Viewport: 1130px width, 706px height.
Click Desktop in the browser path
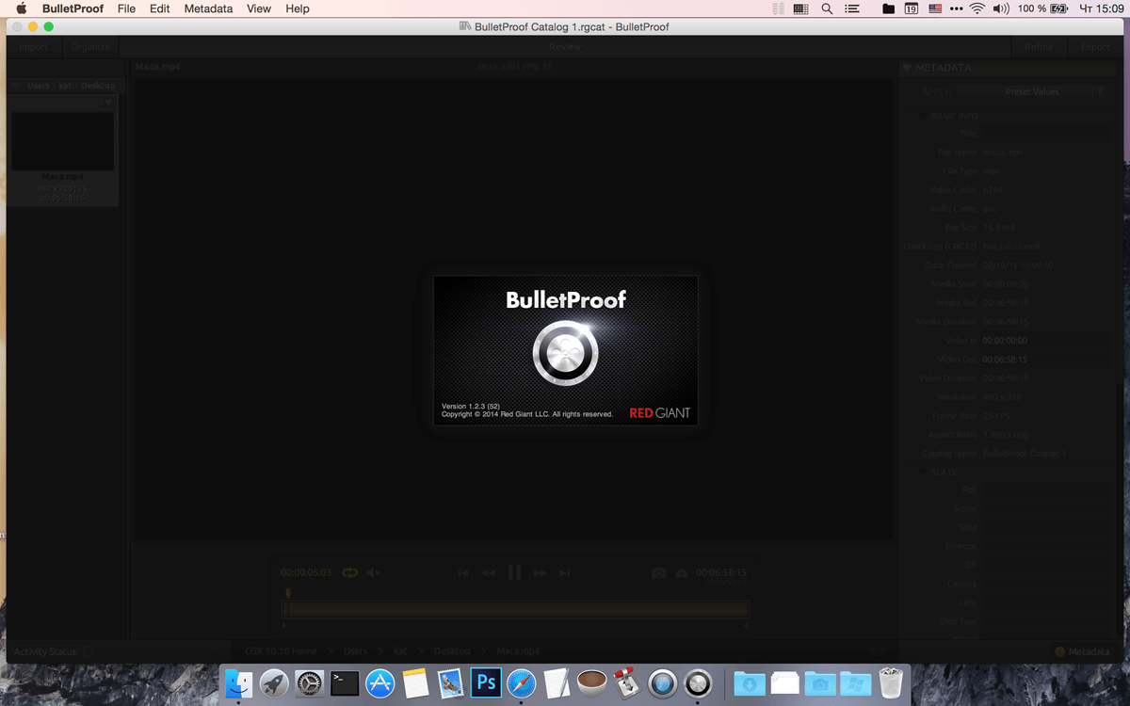click(98, 86)
